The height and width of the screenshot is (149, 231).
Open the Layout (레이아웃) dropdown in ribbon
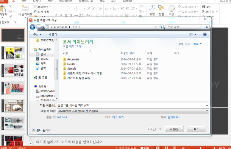pyautogui.click(x=42, y=7)
